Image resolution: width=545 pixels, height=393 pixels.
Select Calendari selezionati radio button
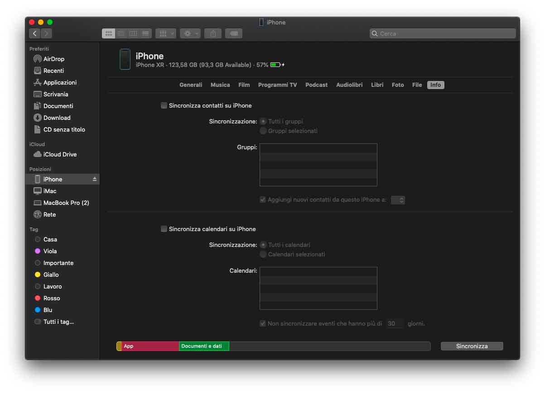point(263,254)
